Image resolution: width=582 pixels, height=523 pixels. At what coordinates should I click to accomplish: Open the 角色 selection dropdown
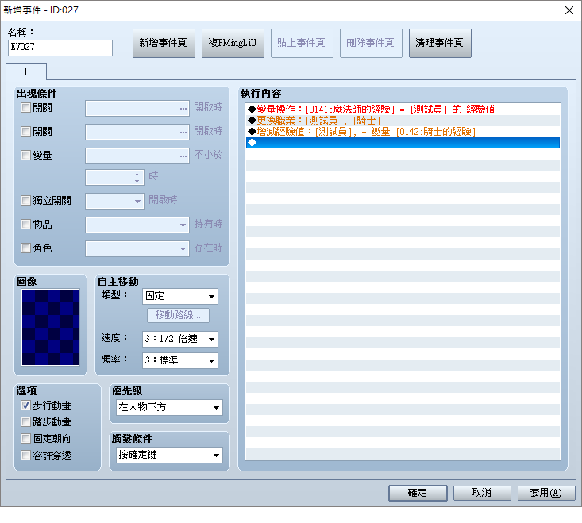coord(137,248)
